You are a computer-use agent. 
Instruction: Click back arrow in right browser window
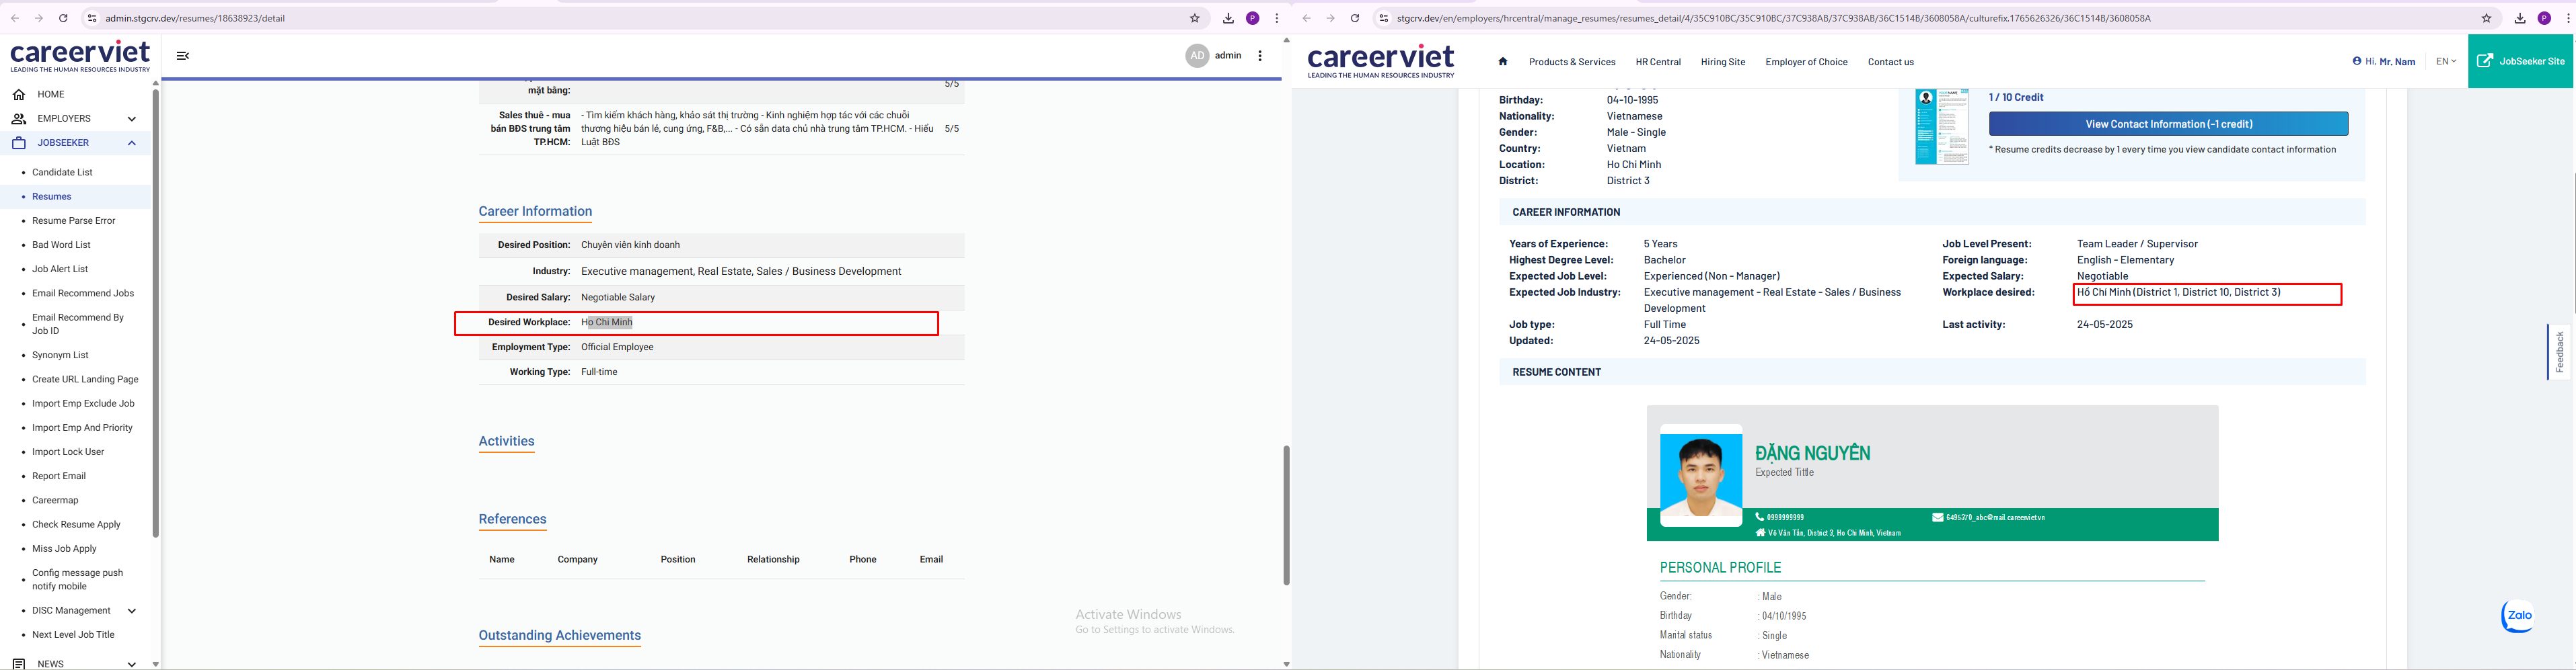click(1306, 18)
